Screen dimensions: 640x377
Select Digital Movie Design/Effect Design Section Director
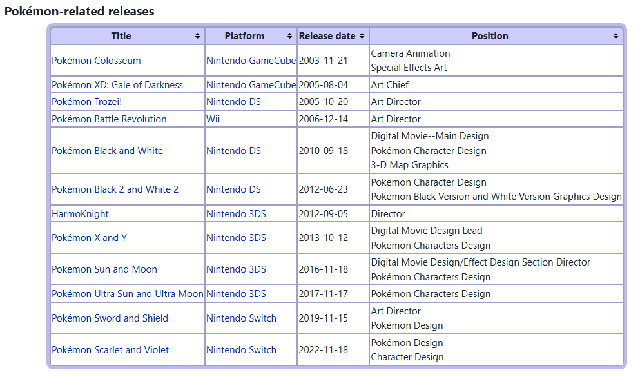coord(481,262)
